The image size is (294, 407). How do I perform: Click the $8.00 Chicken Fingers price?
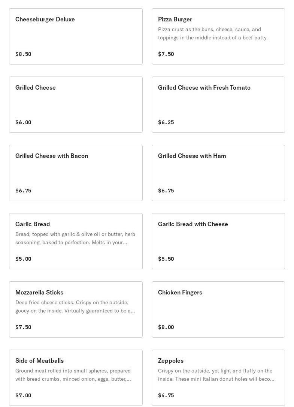coord(166,327)
